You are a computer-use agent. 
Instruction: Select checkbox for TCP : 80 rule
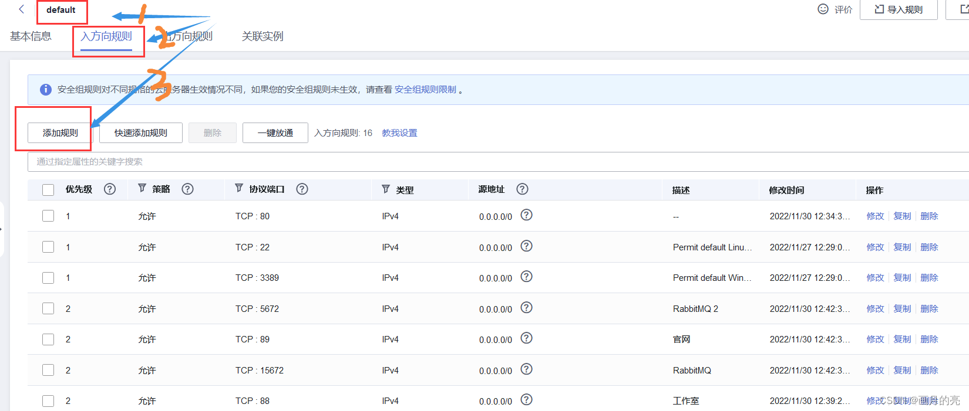pos(48,216)
